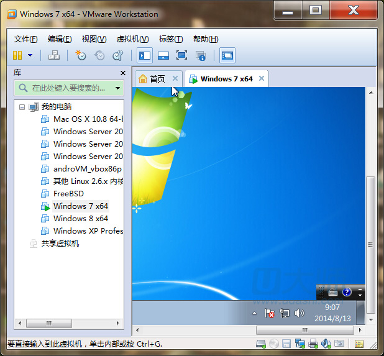The width and height of the screenshot is (384, 356).
Task: Show hidden tray icons in guest
Action: coord(255,313)
